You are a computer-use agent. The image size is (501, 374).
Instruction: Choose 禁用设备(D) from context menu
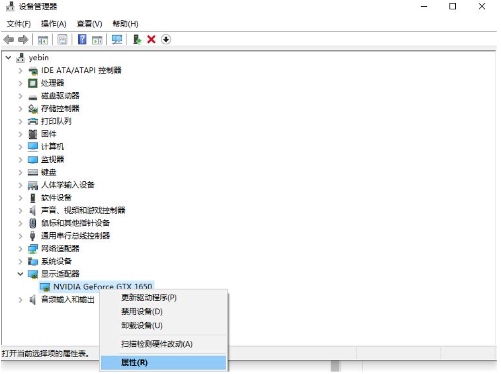[163, 312]
